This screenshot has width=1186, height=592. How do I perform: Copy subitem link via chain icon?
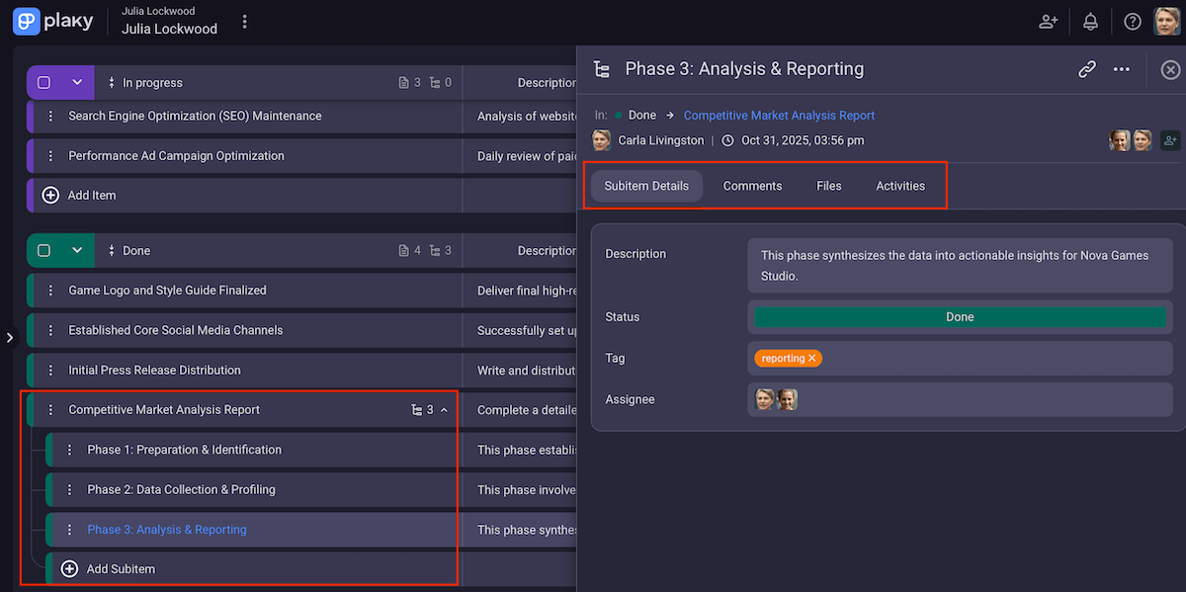(x=1086, y=69)
